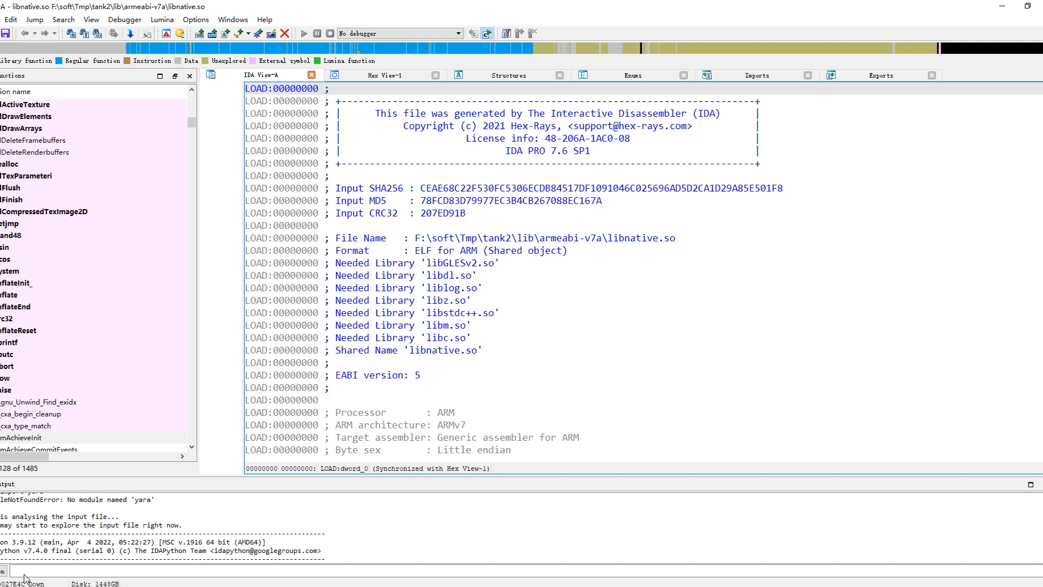Click the Save database icon
The width and height of the screenshot is (1043, 587).
(x=5, y=34)
